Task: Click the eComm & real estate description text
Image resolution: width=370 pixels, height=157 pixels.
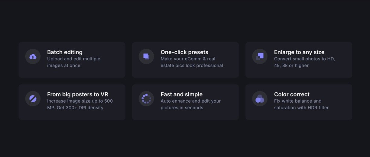Action: click(x=192, y=62)
